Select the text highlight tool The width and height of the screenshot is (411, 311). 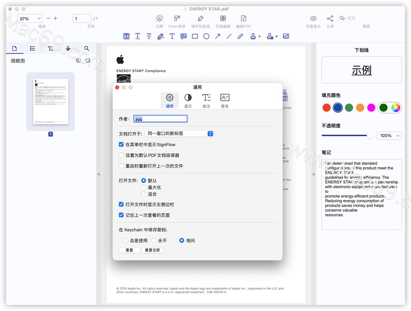pos(126,36)
